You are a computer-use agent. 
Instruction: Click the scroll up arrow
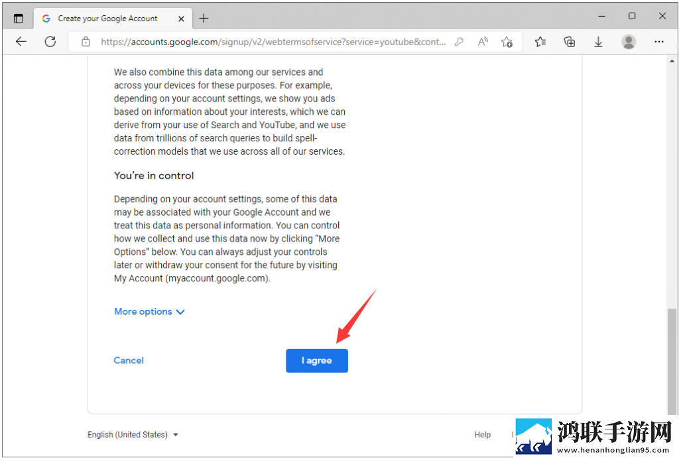(672, 61)
